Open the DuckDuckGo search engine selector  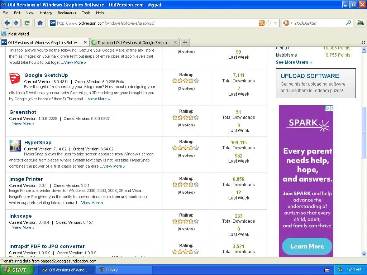[x=288, y=23]
